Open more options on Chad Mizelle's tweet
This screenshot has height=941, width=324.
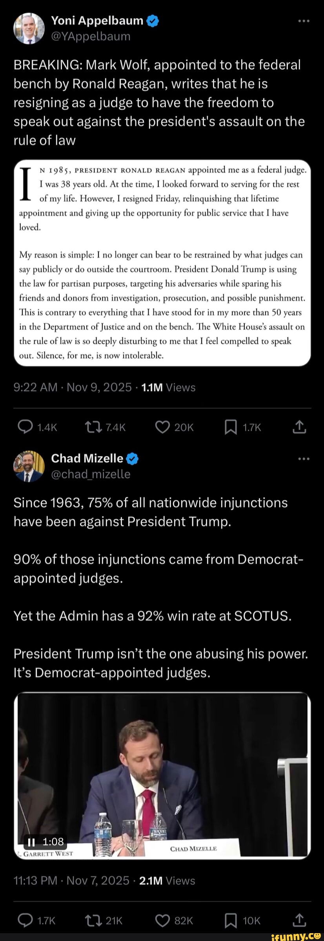(304, 459)
